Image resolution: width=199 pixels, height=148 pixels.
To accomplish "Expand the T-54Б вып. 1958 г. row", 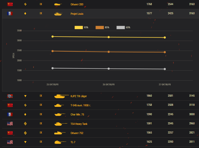I will (100, 105).
